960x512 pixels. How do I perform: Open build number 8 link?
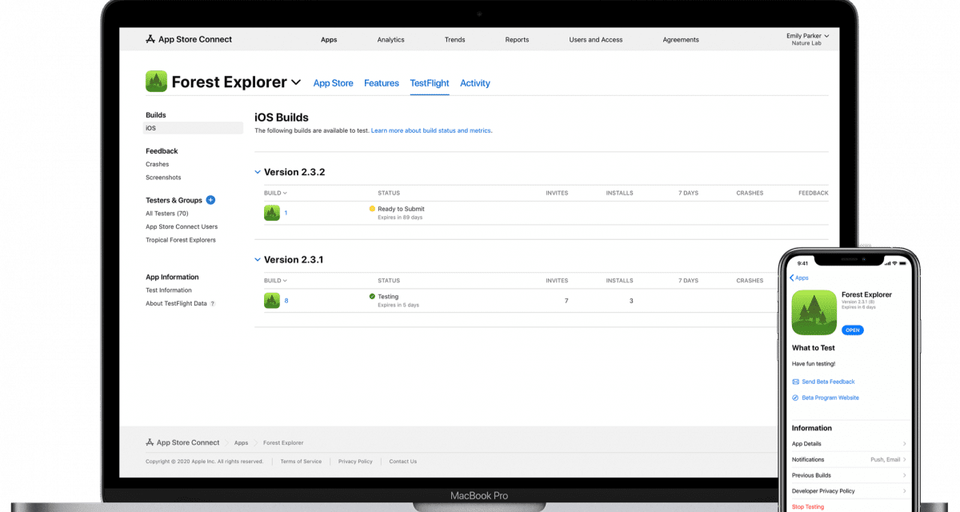(x=286, y=301)
